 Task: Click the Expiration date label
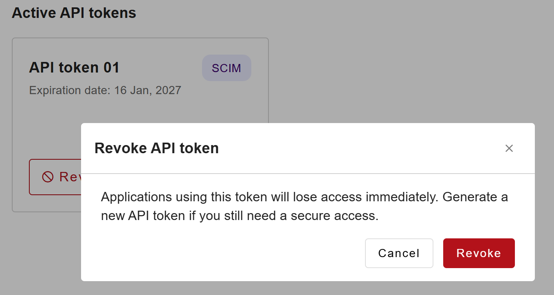point(70,90)
